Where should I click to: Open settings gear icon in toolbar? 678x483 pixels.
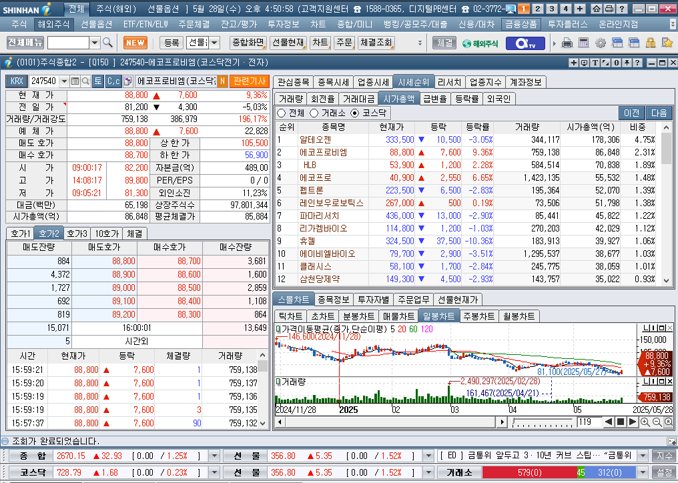[600, 43]
